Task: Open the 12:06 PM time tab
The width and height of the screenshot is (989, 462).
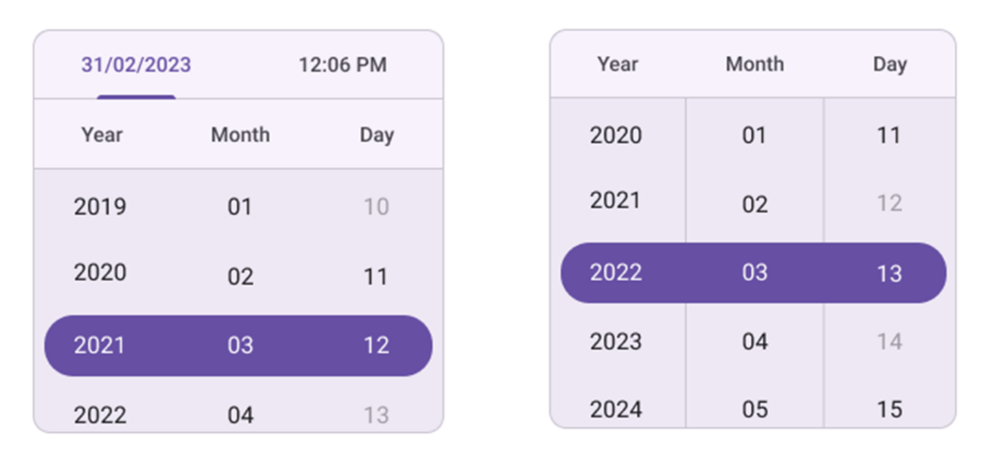Action: 342,66
